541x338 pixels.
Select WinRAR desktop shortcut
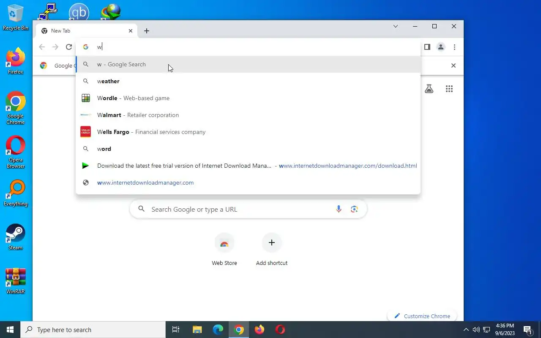point(16,281)
